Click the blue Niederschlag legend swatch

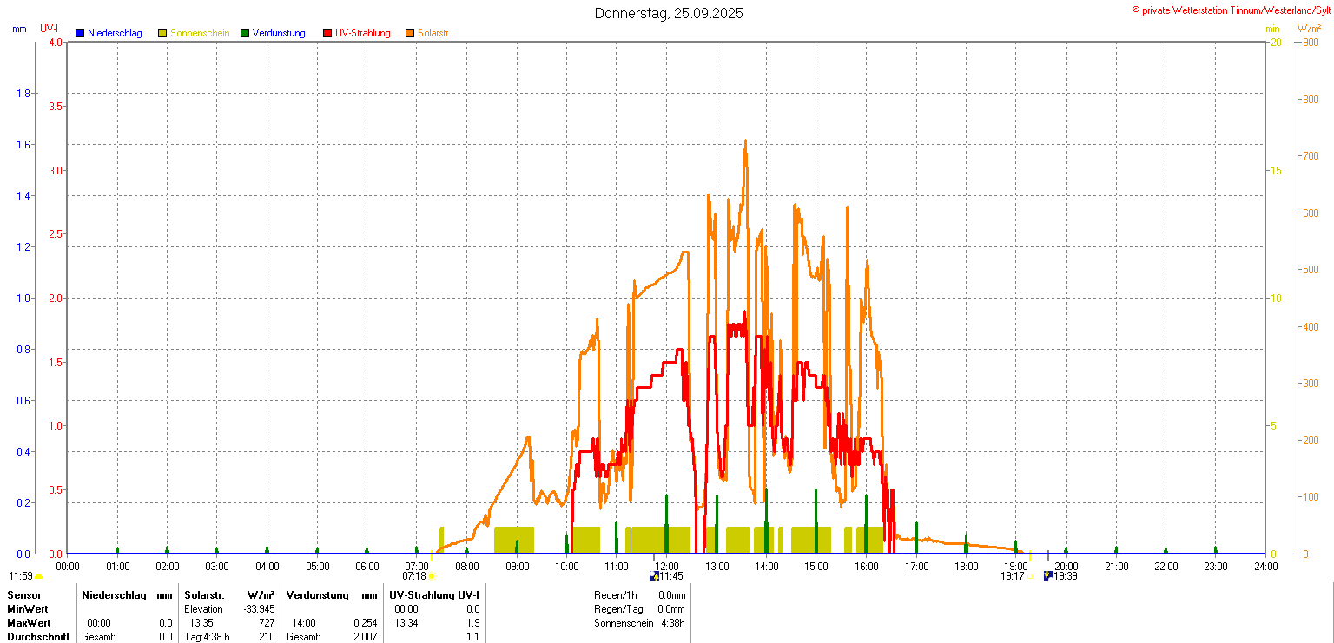tap(80, 33)
